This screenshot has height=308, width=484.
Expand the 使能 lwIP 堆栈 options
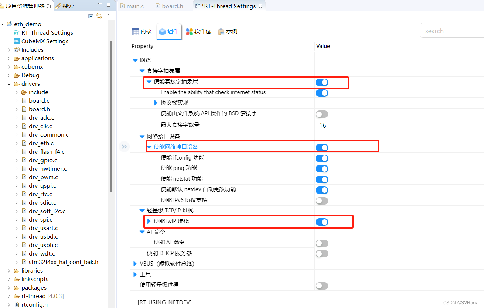(x=149, y=221)
